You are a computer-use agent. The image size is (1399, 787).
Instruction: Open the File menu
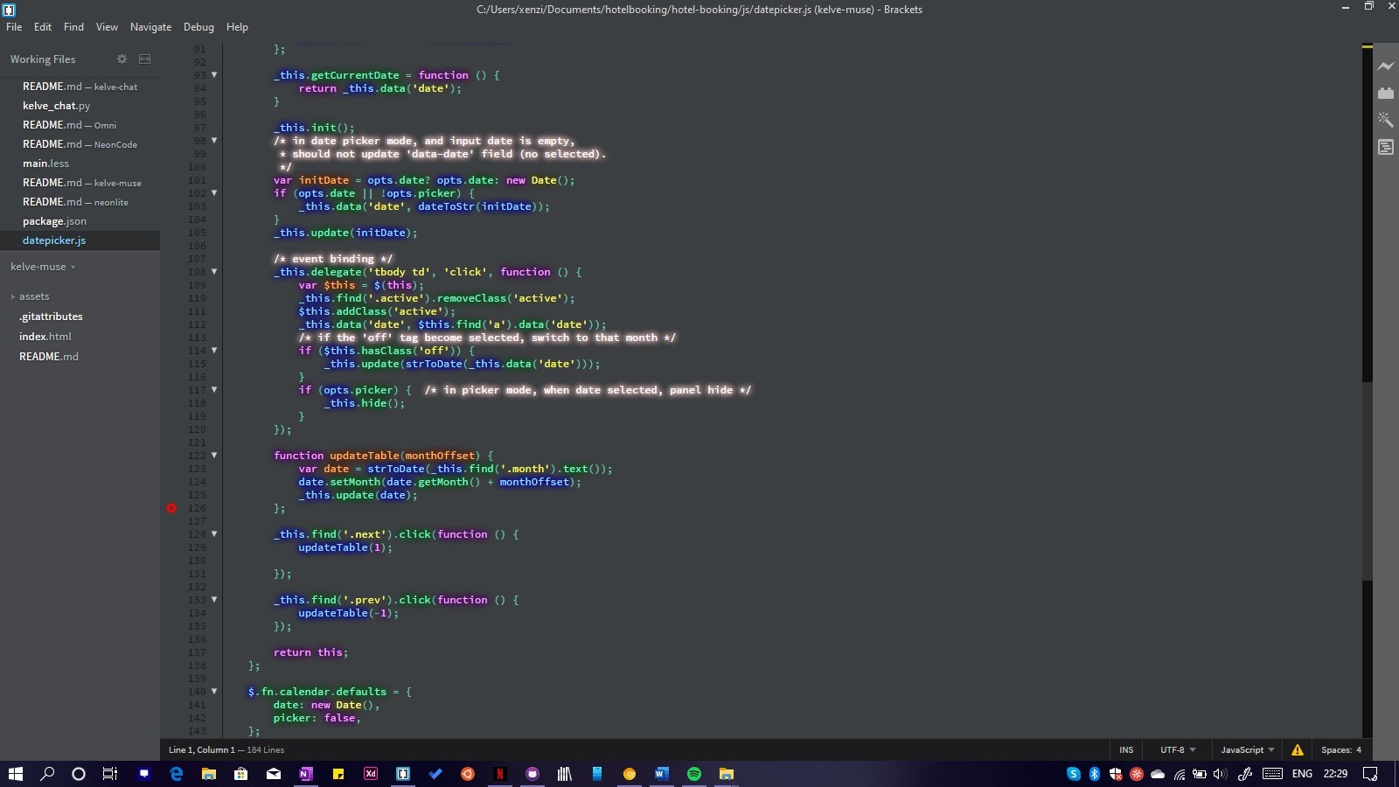14,27
